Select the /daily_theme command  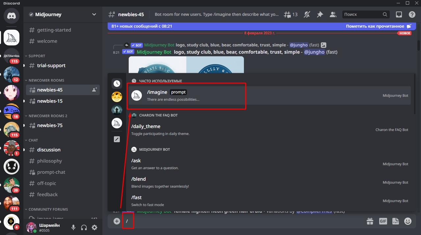[270, 130]
